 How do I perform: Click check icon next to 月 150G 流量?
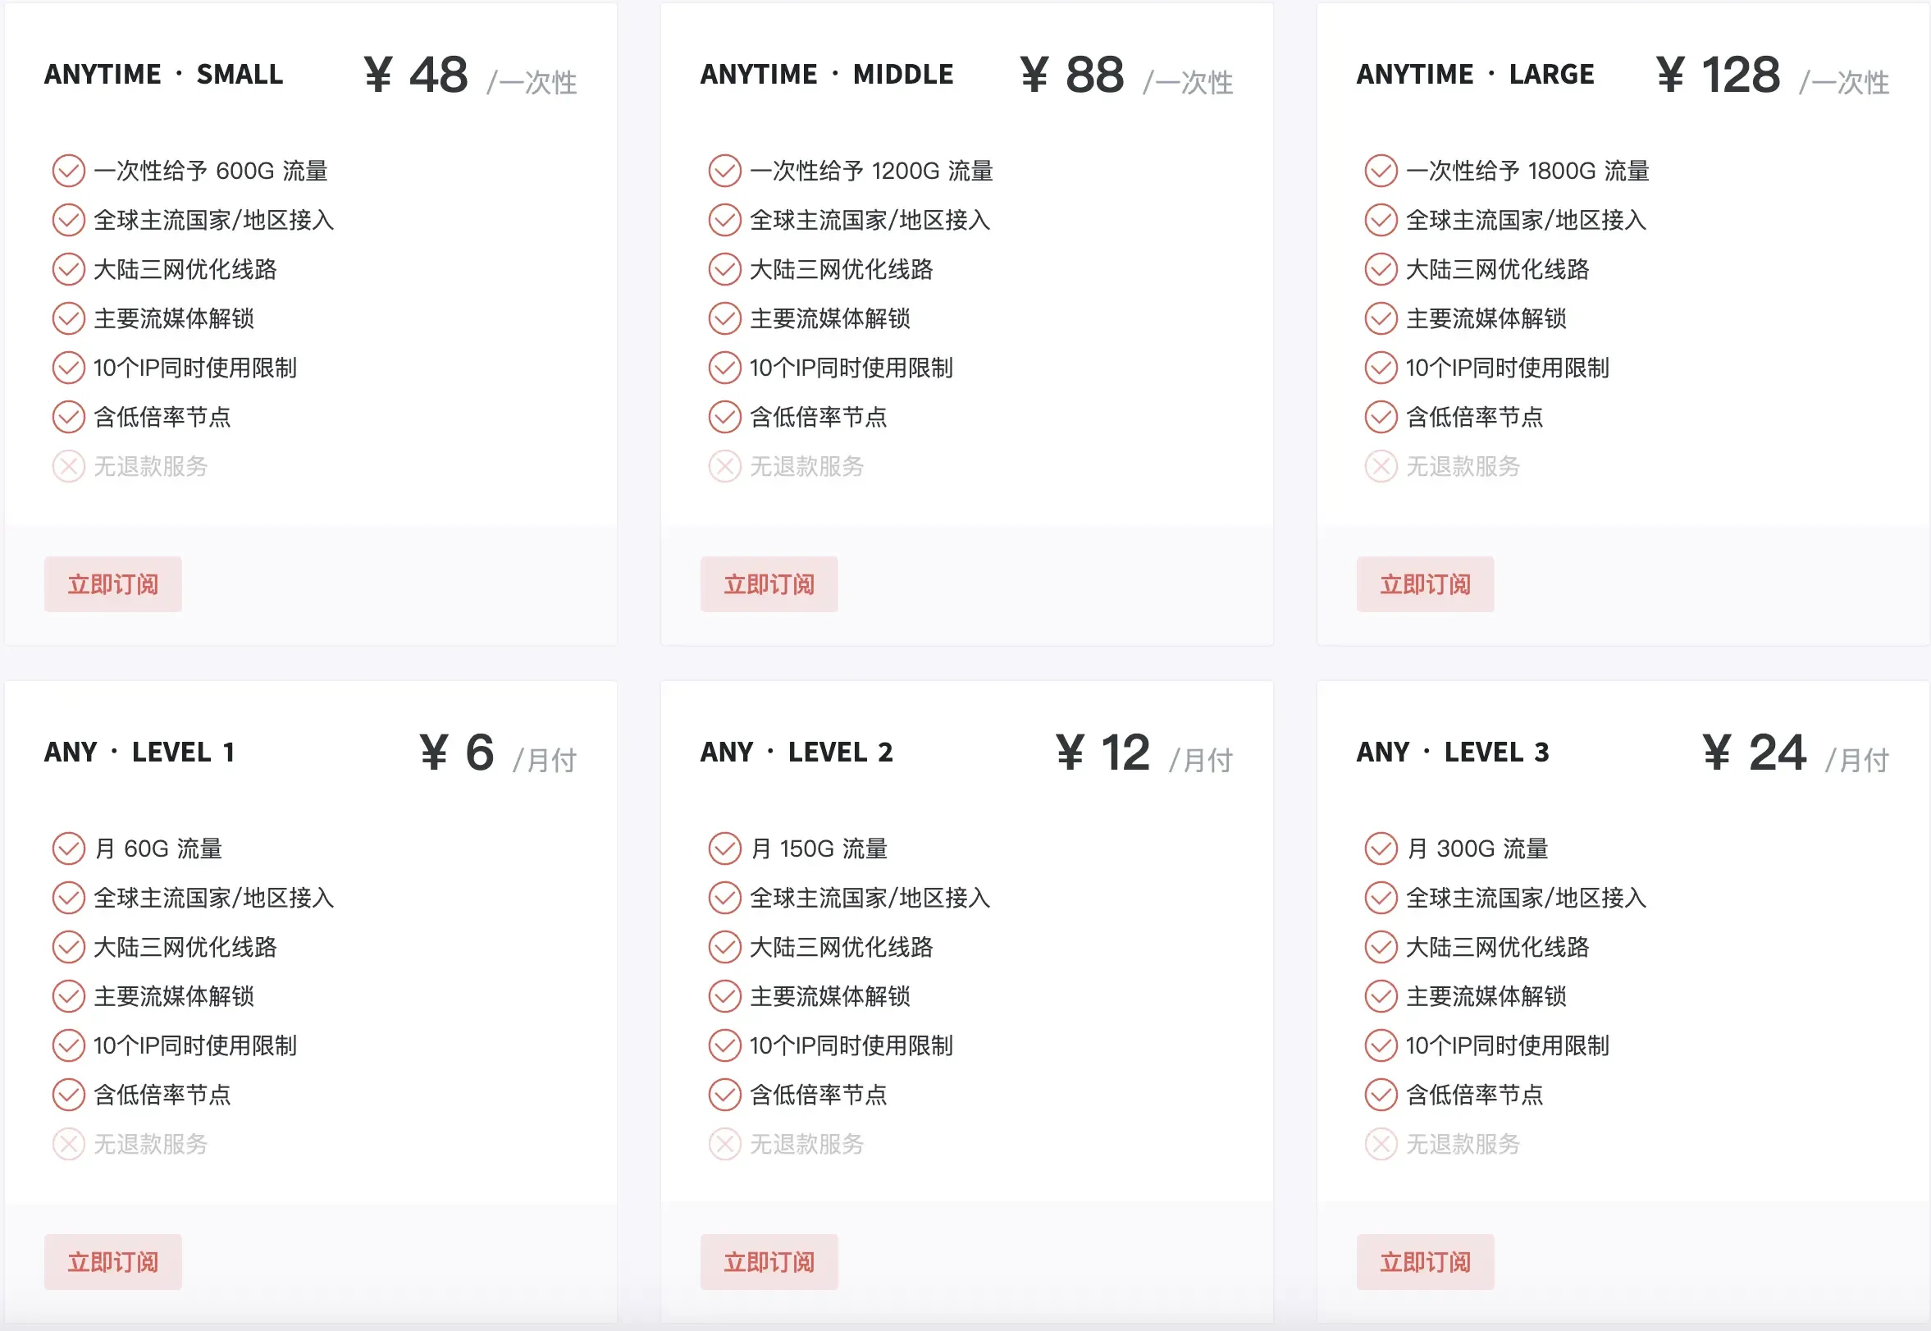point(724,848)
